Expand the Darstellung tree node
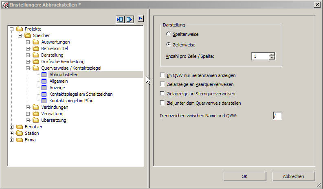 click(x=28, y=55)
